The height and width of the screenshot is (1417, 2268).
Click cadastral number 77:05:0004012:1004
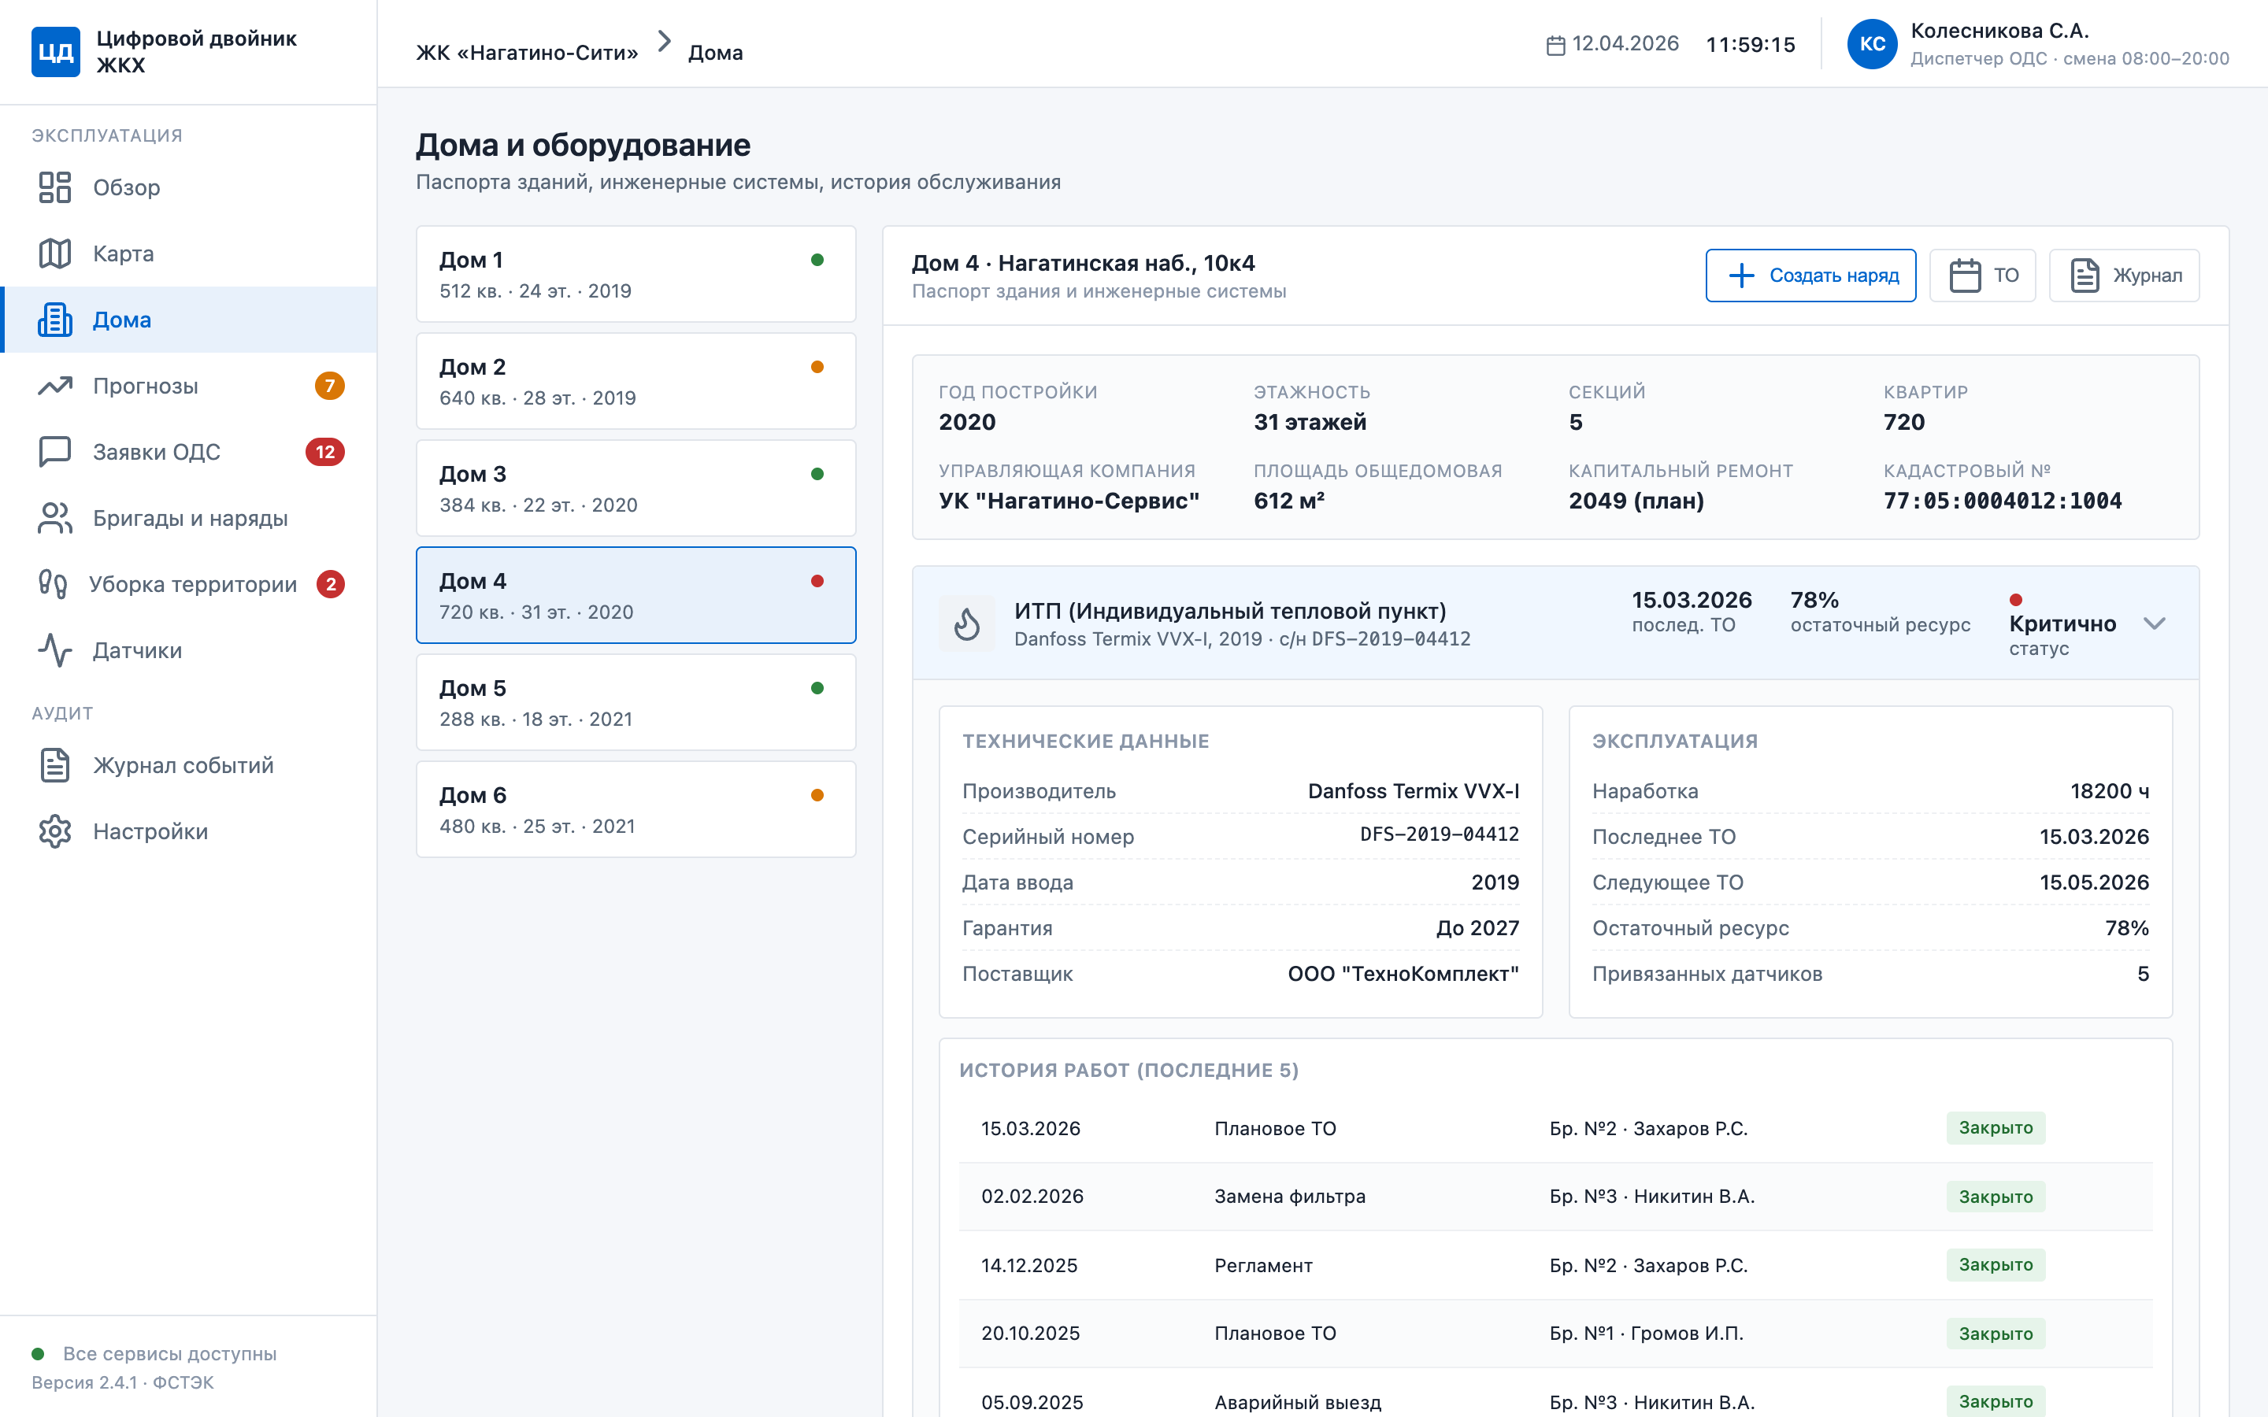tap(2002, 501)
